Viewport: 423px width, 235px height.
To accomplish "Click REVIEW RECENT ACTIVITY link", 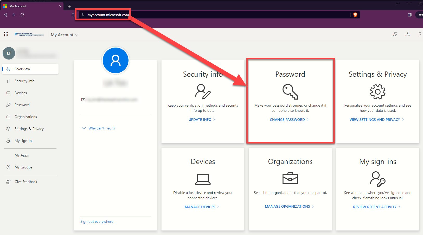I will [377, 207].
